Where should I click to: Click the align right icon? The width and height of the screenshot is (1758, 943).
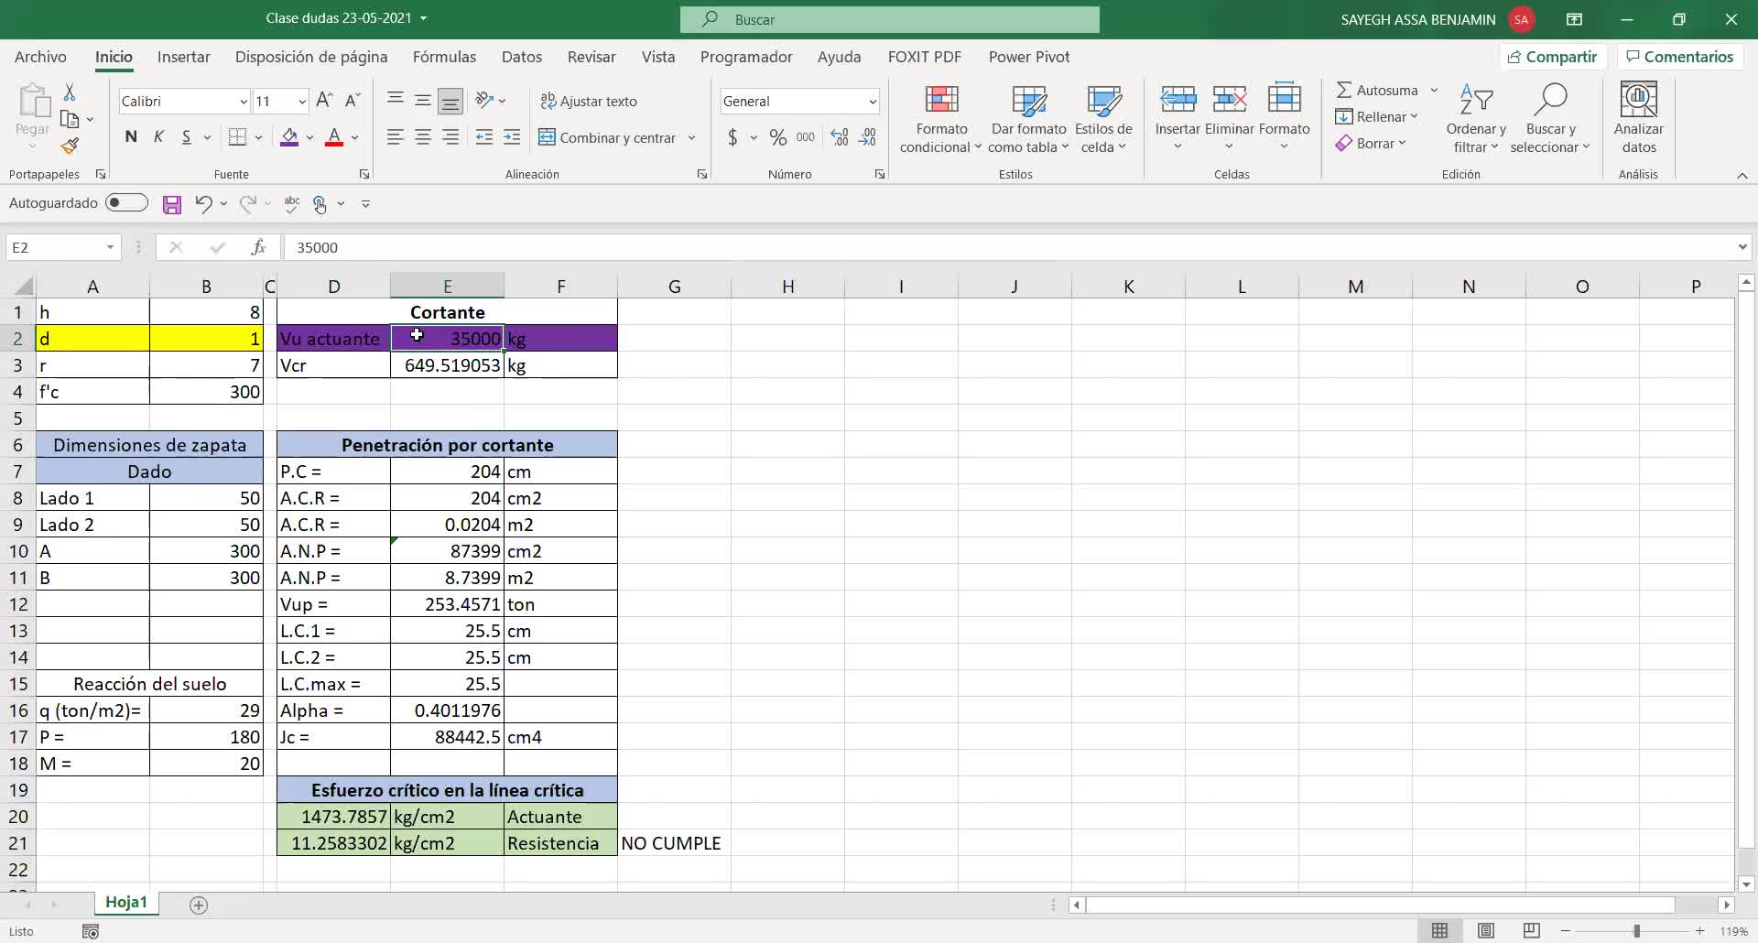[450, 137]
